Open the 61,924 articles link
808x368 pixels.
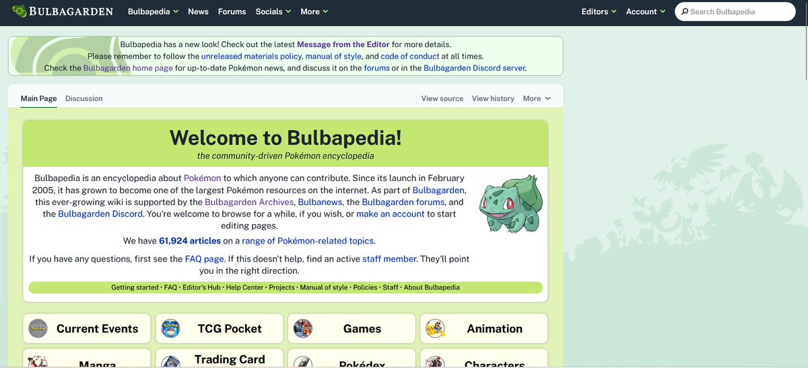[x=190, y=241]
